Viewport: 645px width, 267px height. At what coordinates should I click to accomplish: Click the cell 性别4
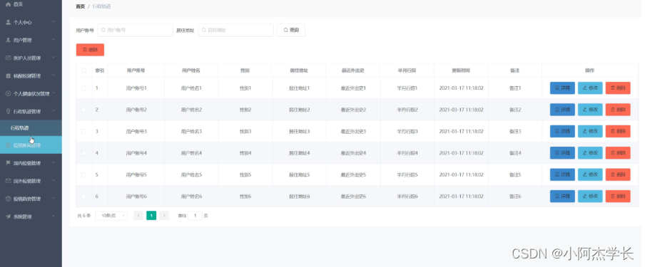pyautogui.click(x=245, y=153)
